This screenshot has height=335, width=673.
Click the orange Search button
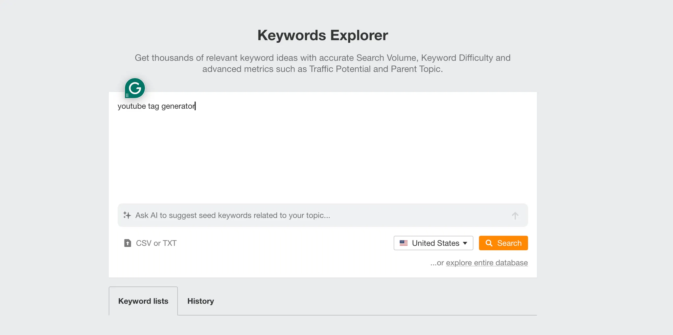coord(503,243)
